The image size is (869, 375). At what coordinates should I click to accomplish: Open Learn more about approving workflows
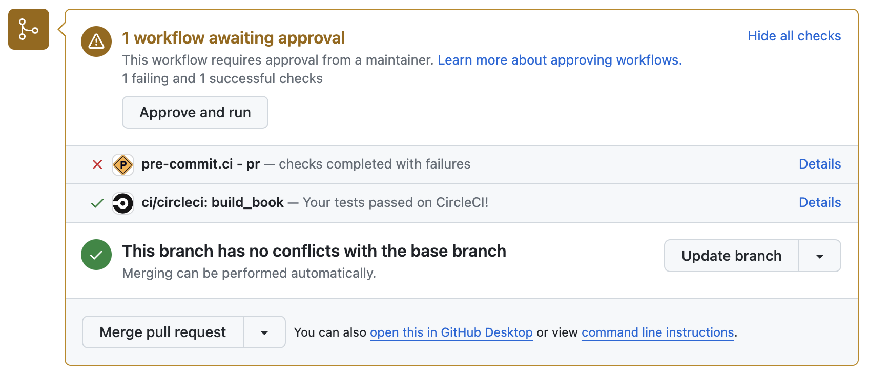pos(560,60)
